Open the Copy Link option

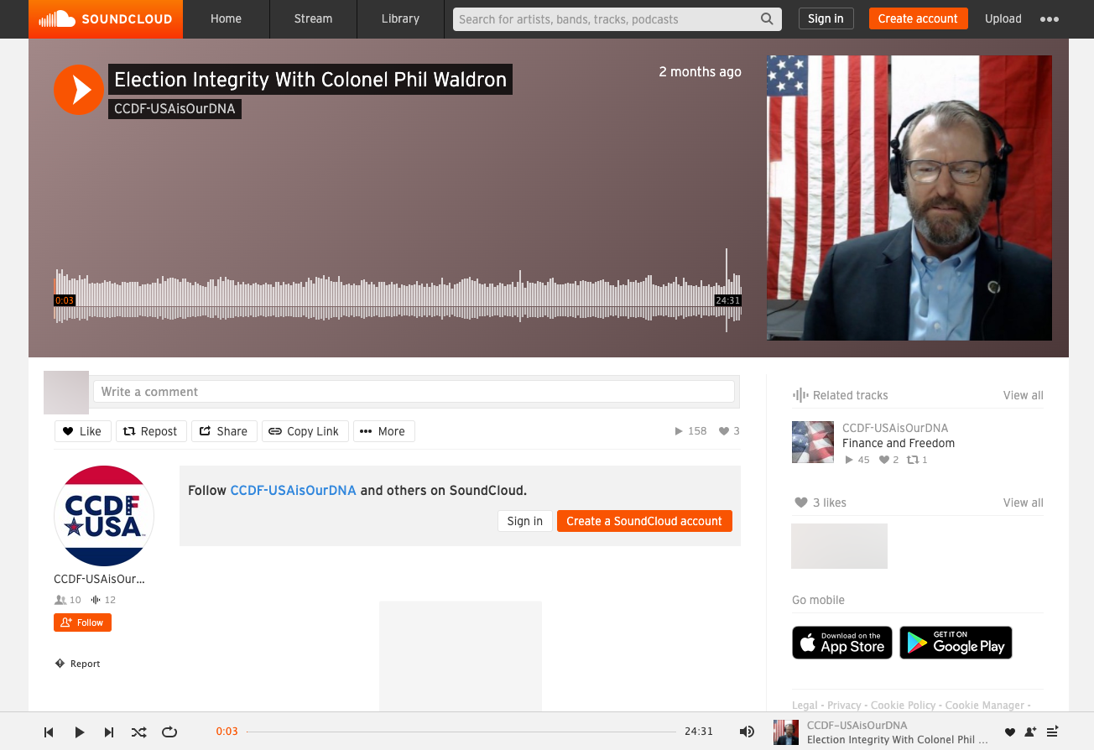tap(305, 430)
